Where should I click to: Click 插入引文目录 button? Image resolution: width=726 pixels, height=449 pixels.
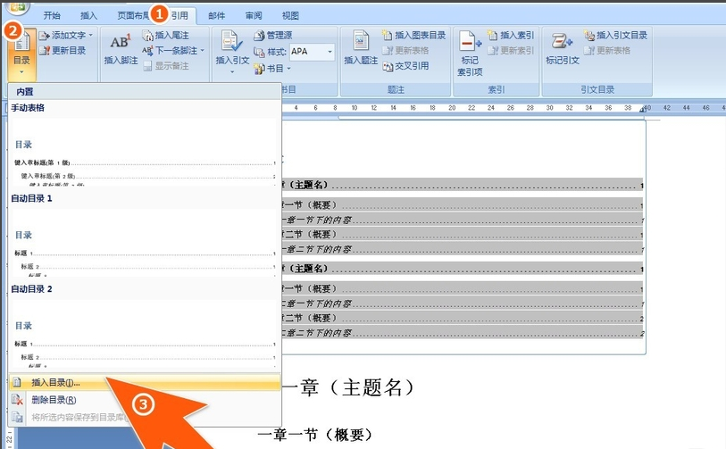tap(616, 35)
